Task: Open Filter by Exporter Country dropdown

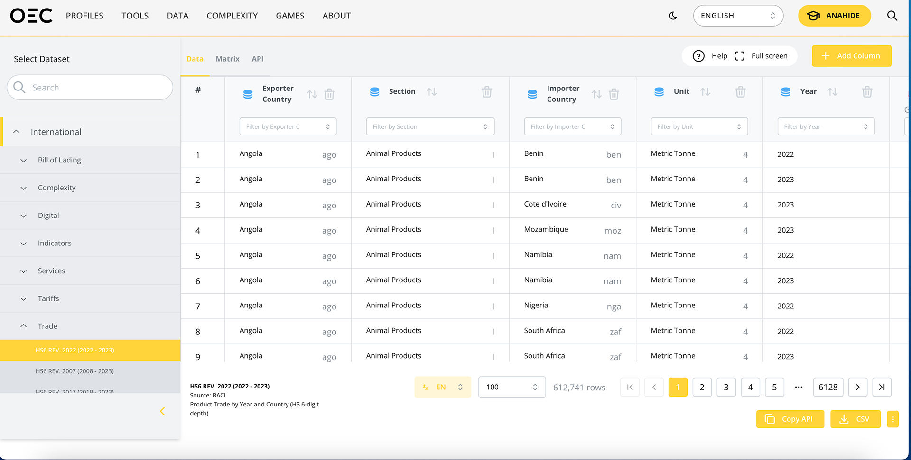Action: point(288,126)
